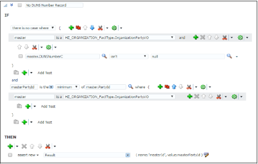This screenshot has height=164, width=258.
Task: Click 'and' connector between patterns
Action: pos(15,80)
